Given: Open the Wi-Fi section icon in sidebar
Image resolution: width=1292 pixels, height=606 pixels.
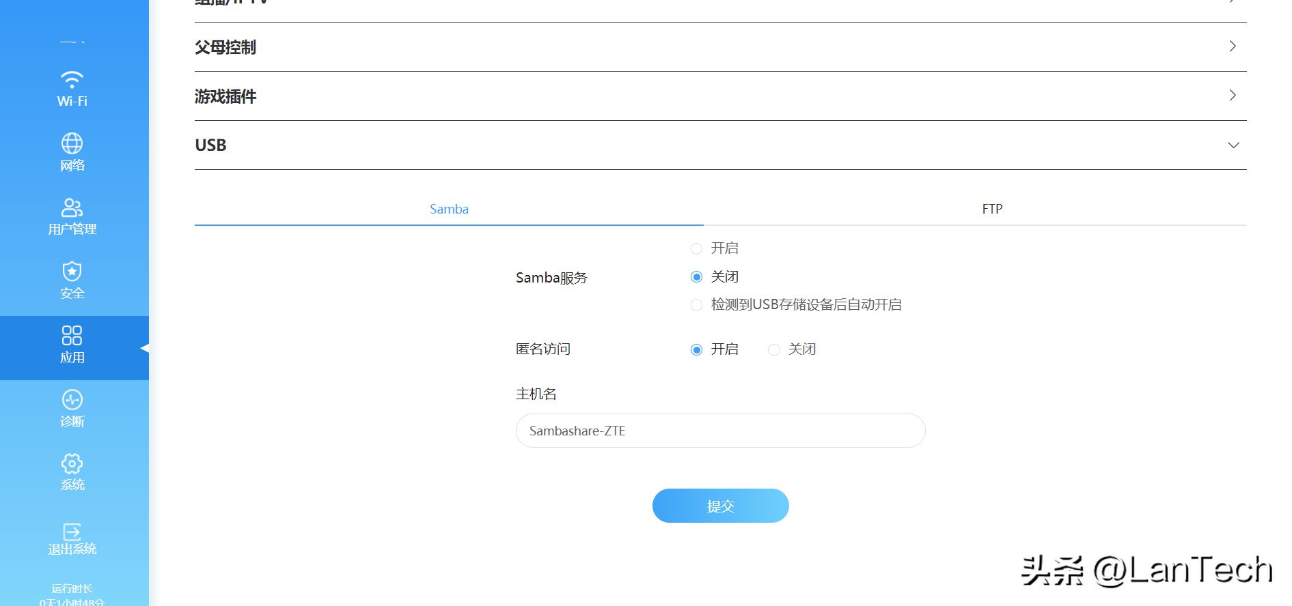Looking at the screenshot, I should [x=72, y=80].
